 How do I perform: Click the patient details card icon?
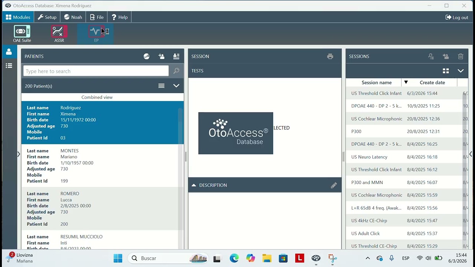[x=176, y=56]
